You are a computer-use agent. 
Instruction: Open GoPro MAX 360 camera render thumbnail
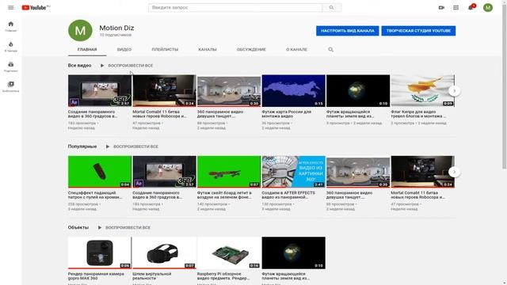[x=100, y=253]
